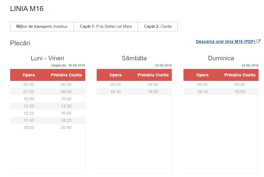Click the Luni - Vineri heading

(x=47, y=58)
